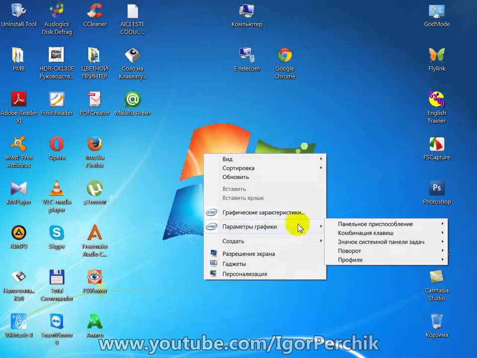Open the Uninstall Tool desktop icon

18,10
